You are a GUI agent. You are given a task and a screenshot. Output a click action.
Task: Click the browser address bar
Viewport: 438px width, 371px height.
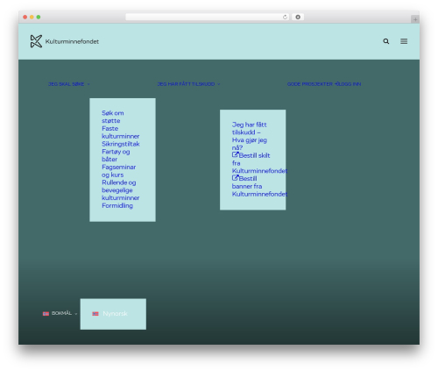click(x=208, y=17)
